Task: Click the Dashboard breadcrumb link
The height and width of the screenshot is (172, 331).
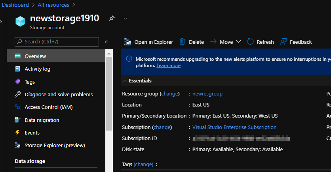Action: (x=15, y=5)
